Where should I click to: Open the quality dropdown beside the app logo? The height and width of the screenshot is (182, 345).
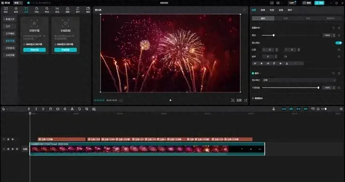point(18,3)
